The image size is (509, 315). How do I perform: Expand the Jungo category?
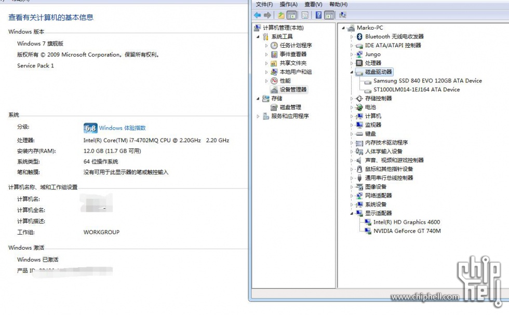[352, 54]
